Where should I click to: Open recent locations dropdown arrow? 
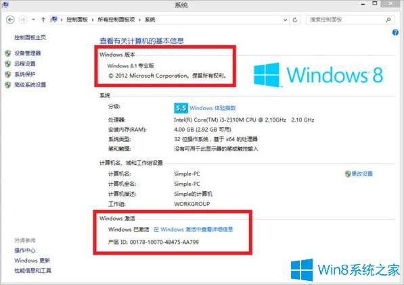tap(33, 20)
